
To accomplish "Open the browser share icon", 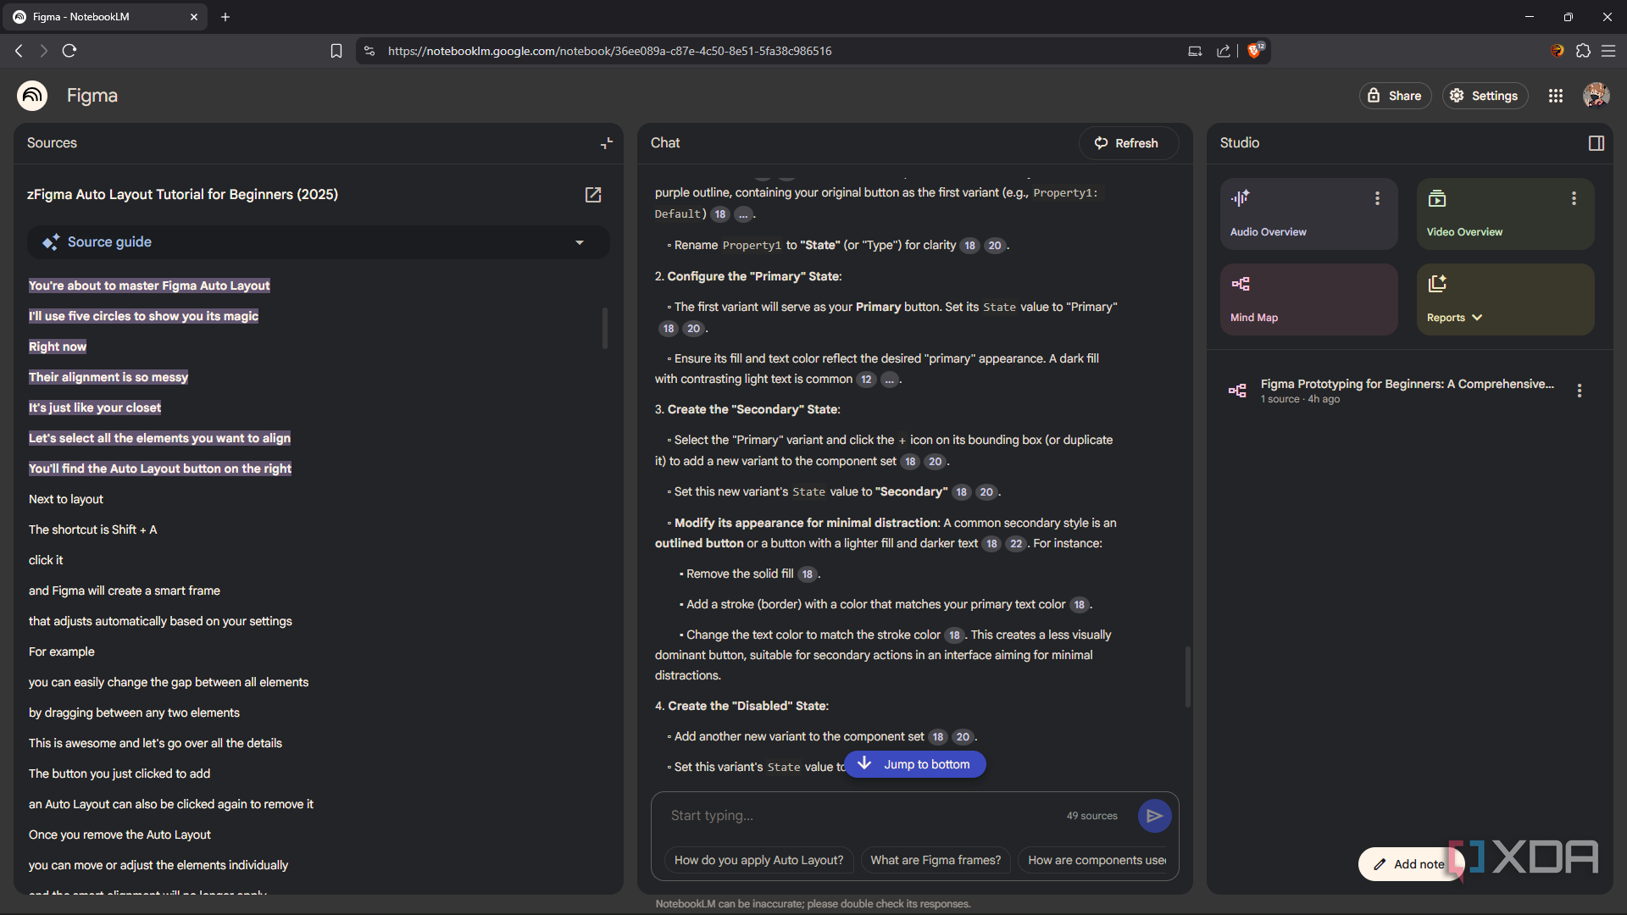I will pyautogui.click(x=1224, y=51).
